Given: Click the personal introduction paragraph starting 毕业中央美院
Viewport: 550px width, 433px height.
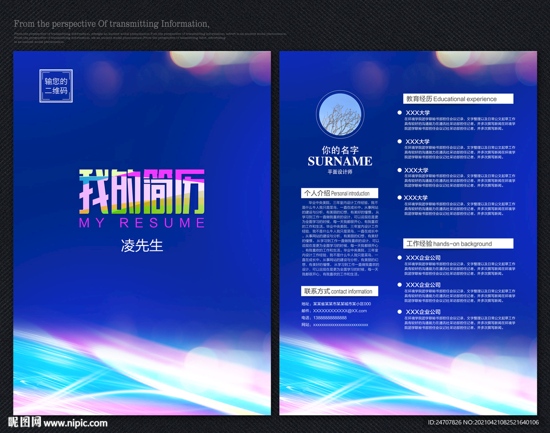Looking at the screenshot, I should [340, 238].
